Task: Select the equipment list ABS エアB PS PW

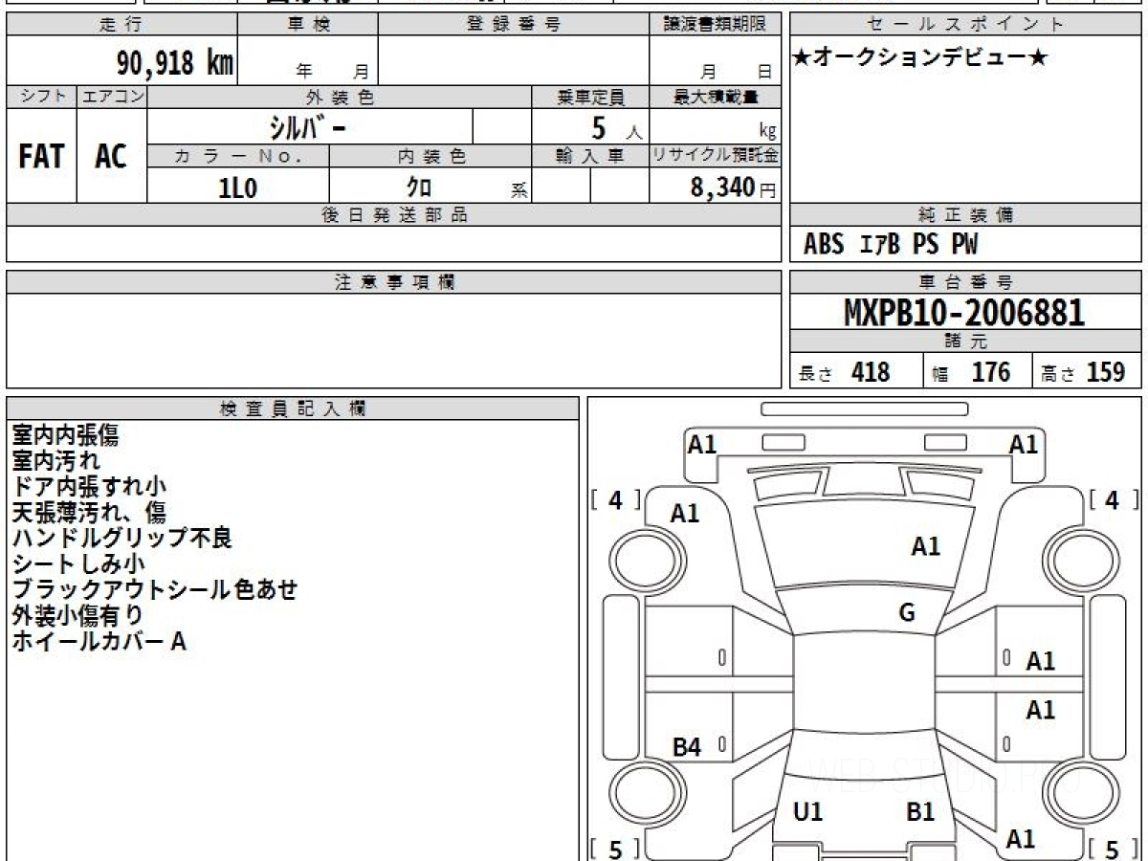Action: [x=891, y=245]
